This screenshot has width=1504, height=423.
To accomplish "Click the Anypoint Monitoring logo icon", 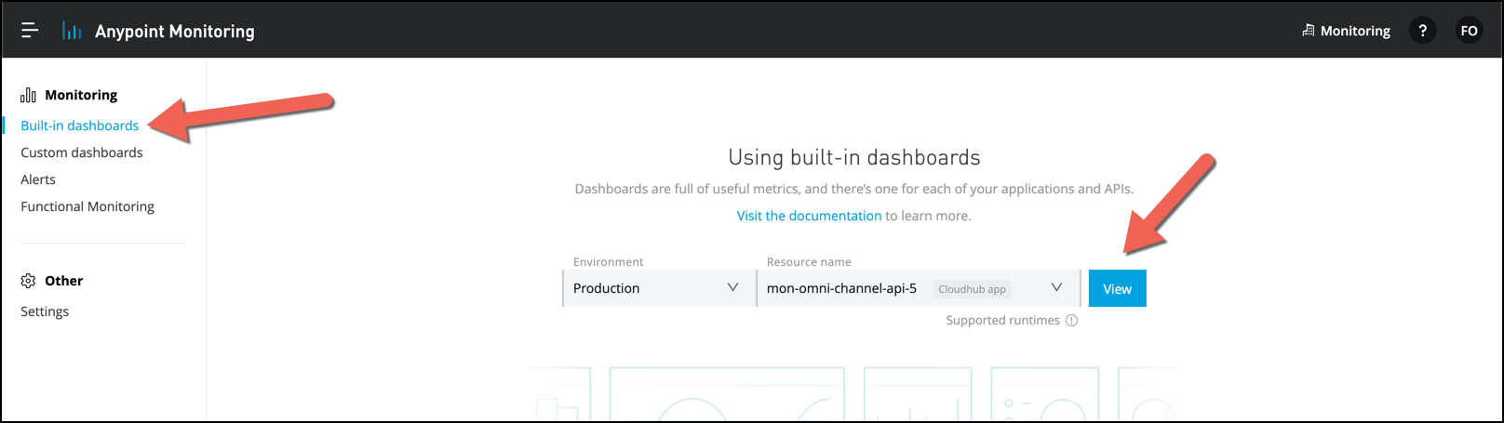I will (73, 31).
